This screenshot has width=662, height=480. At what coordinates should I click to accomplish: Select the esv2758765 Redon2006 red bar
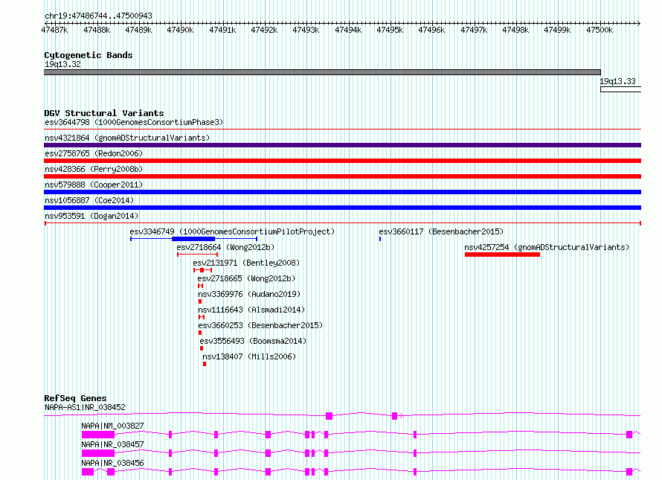(342, 161)
